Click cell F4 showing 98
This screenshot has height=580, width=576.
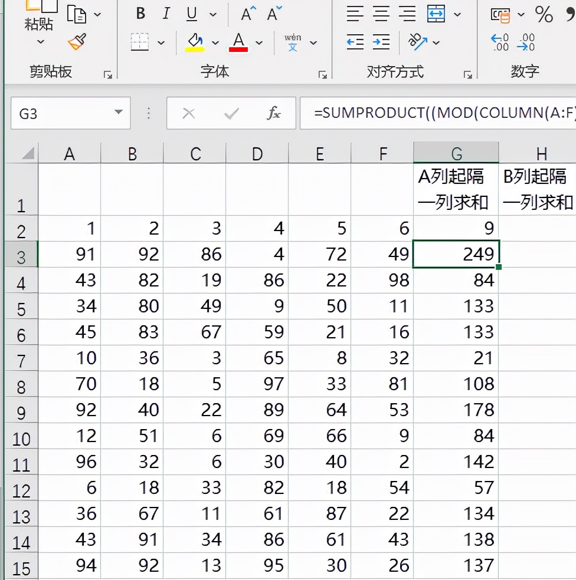click(382, 280)
